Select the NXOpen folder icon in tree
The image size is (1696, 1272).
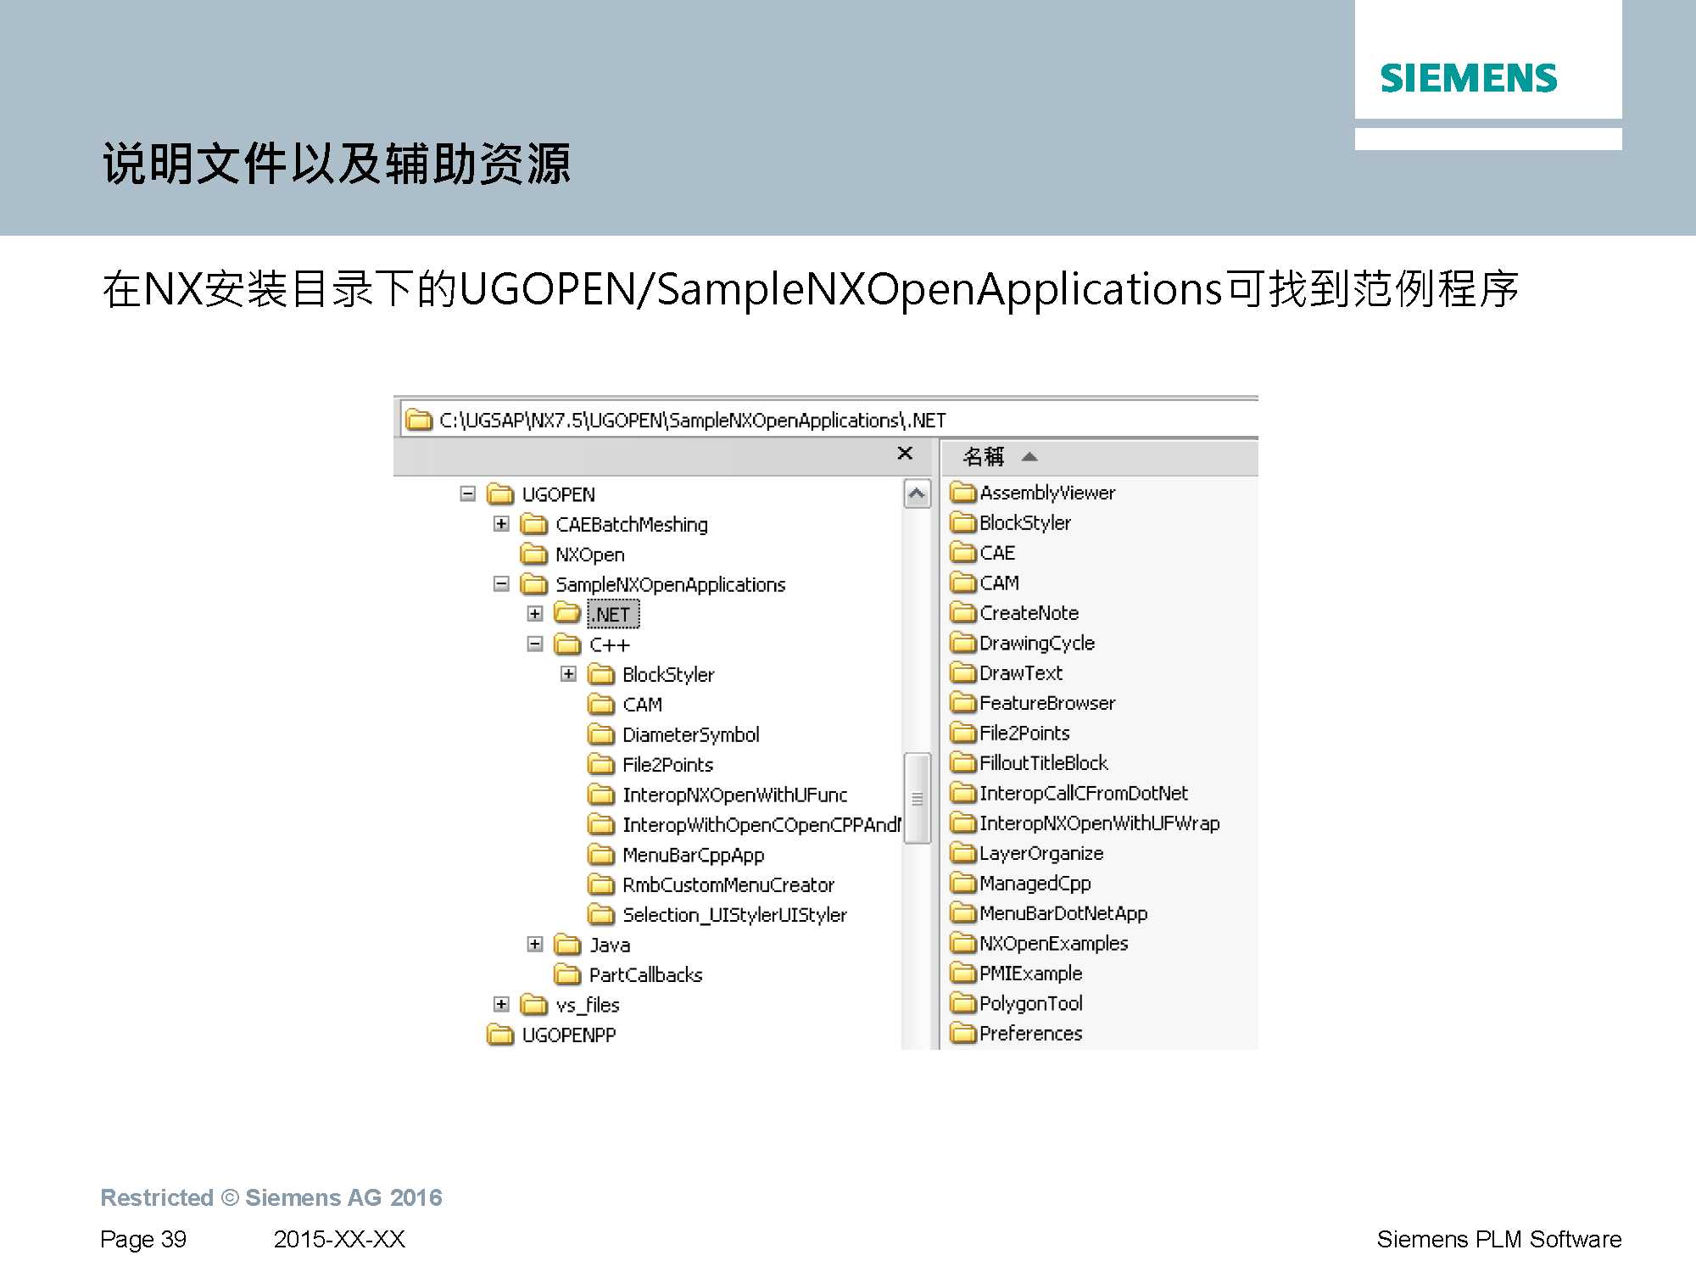[533, 555]
